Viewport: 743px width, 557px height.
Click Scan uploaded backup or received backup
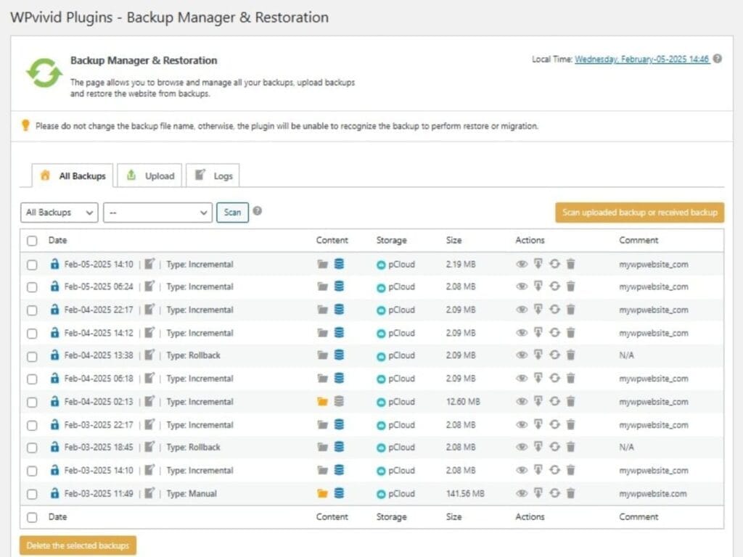pos(639,213)
